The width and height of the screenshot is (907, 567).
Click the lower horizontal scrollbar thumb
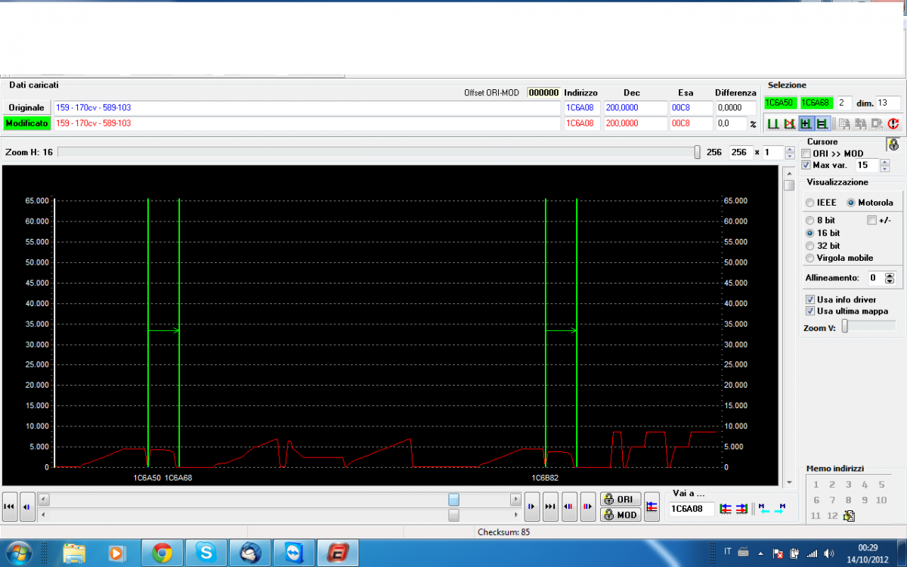pos(453,515)
